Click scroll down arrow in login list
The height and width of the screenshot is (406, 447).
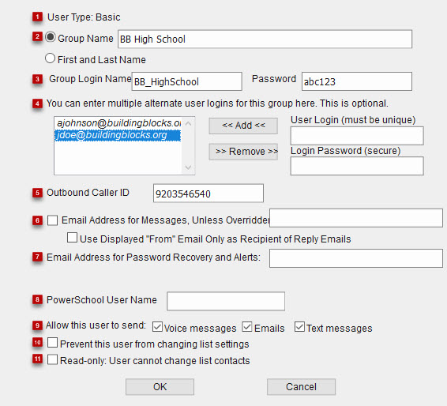(x=188, y=167)
